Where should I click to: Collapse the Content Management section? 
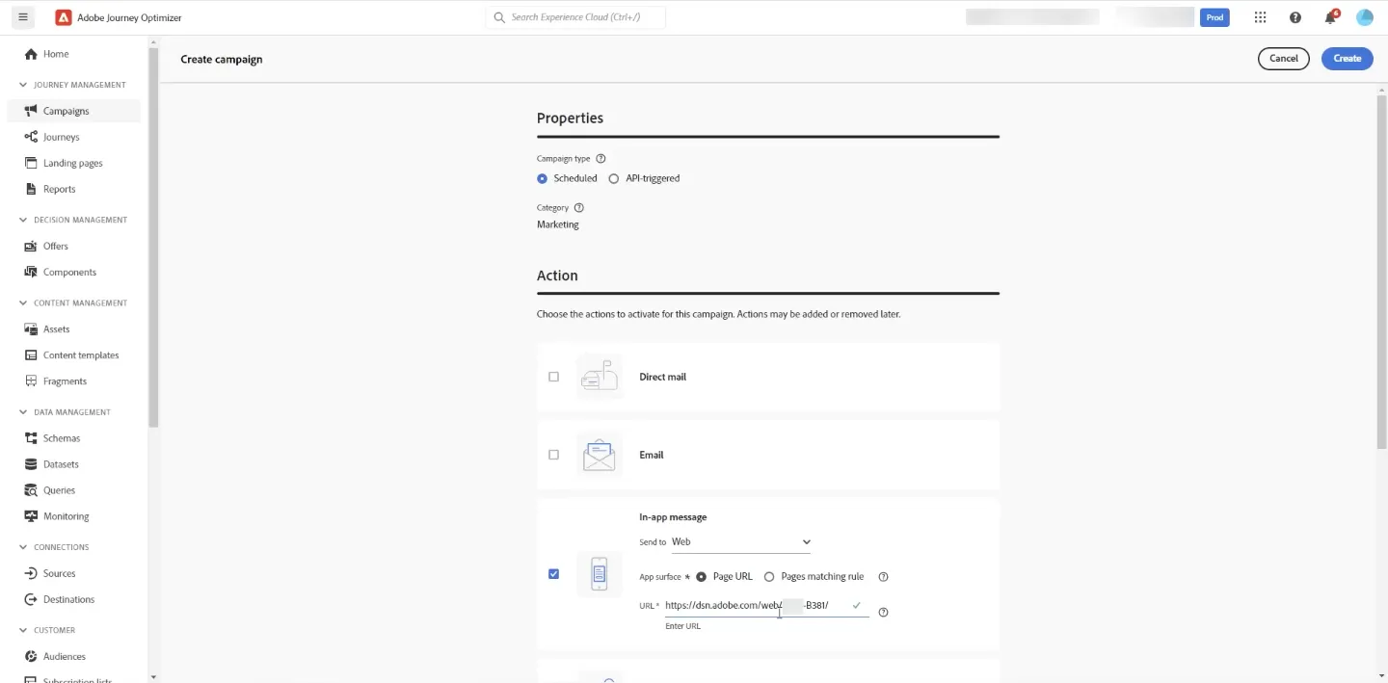[23, 302]
